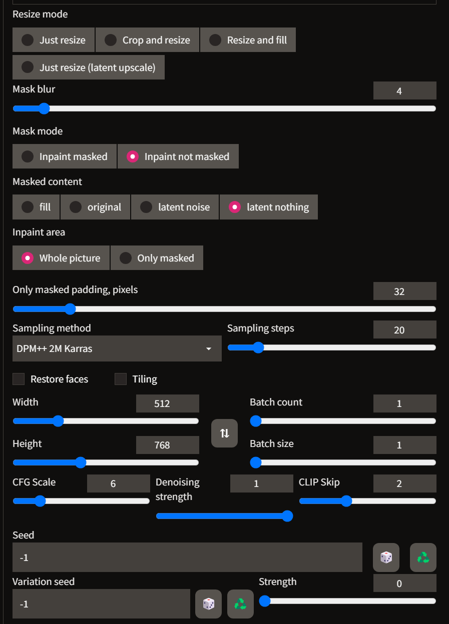Select Only masked inpaint area
This screenshot has height=624, width=449.
tap(157, 257)
